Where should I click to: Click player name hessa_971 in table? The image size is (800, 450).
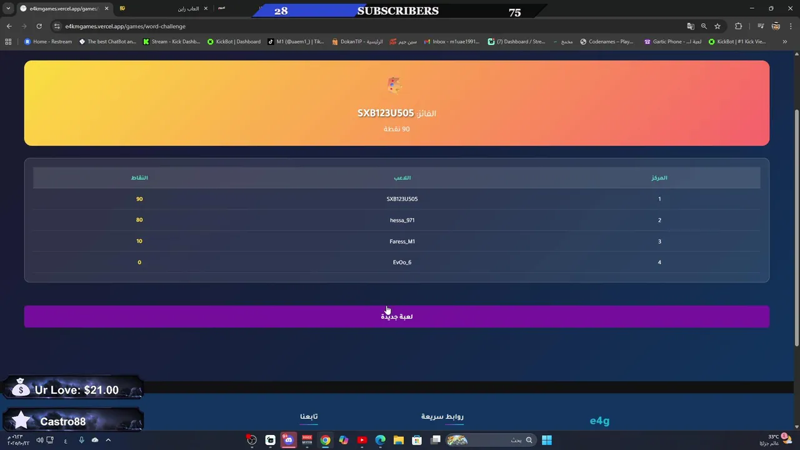[x=402, y=220]
